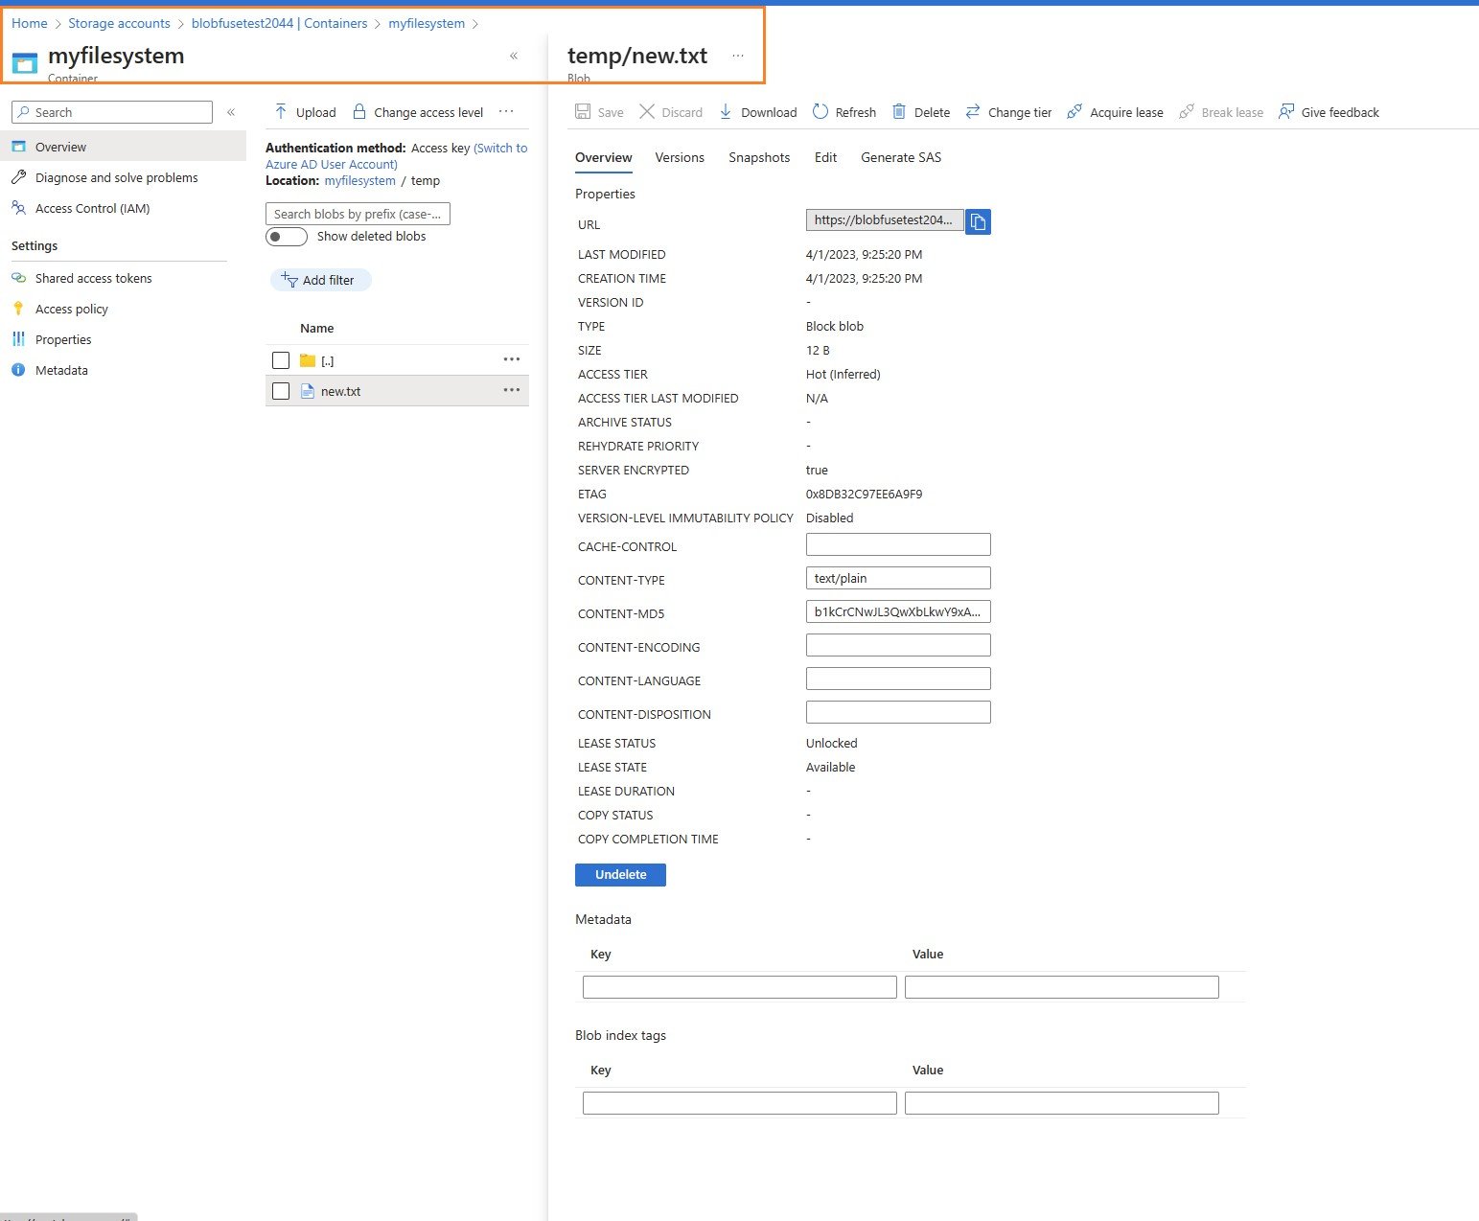Click Change tier in the toolbar
The height and width of the screenshot is (1221, 1479).
point(1007,112)
